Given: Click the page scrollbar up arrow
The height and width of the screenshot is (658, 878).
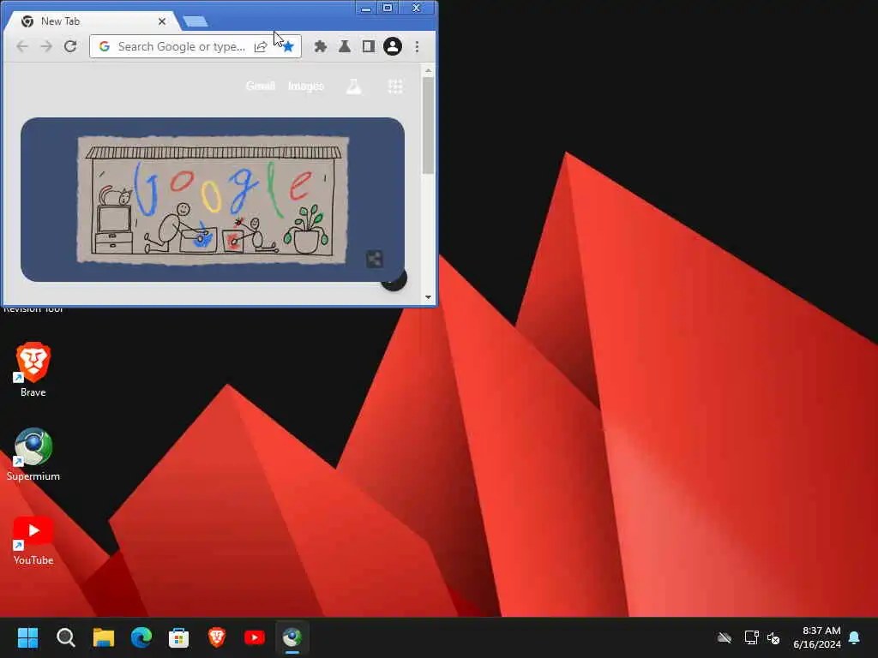Looking at the screenshot, I should pos(429,70).
